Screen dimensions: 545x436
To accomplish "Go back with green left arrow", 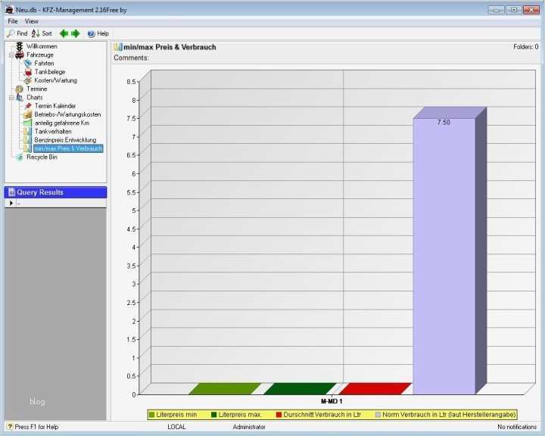I will click(64, 33).
